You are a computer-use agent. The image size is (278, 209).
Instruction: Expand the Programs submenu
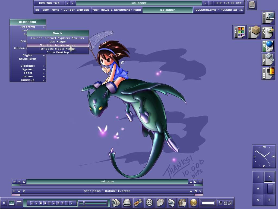[28, 27]
